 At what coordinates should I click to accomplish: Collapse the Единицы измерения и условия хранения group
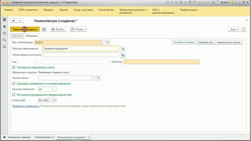click(14, 83)
